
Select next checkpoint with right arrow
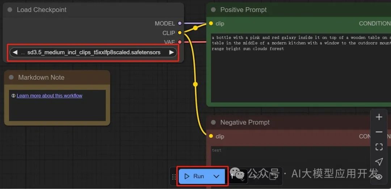coord(171,52)
